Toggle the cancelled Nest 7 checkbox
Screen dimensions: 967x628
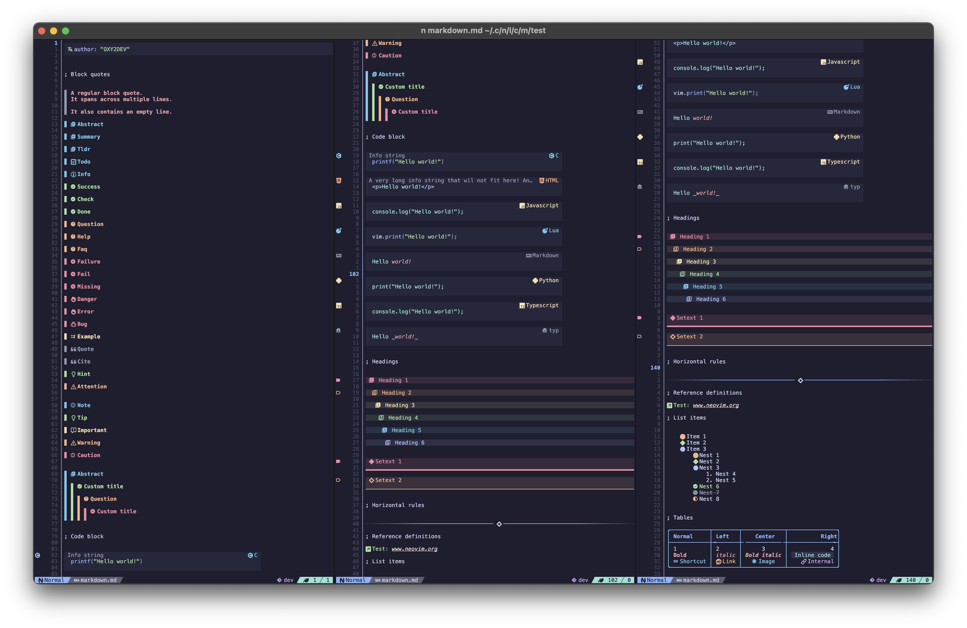tap(695, 493)
